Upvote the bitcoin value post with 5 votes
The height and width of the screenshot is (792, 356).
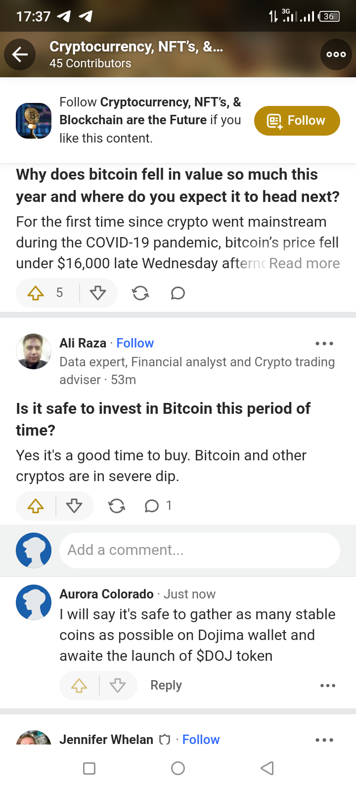36,293
